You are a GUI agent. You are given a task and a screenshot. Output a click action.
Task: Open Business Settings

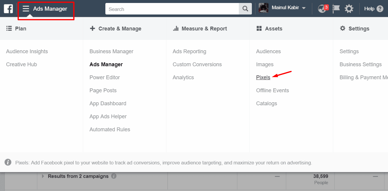(x=361, y=64)
